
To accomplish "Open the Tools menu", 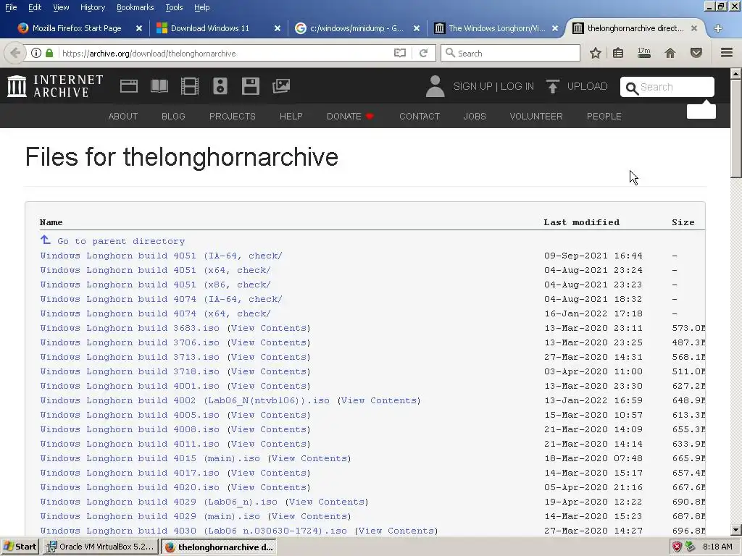I will click(x=174, y=7).
